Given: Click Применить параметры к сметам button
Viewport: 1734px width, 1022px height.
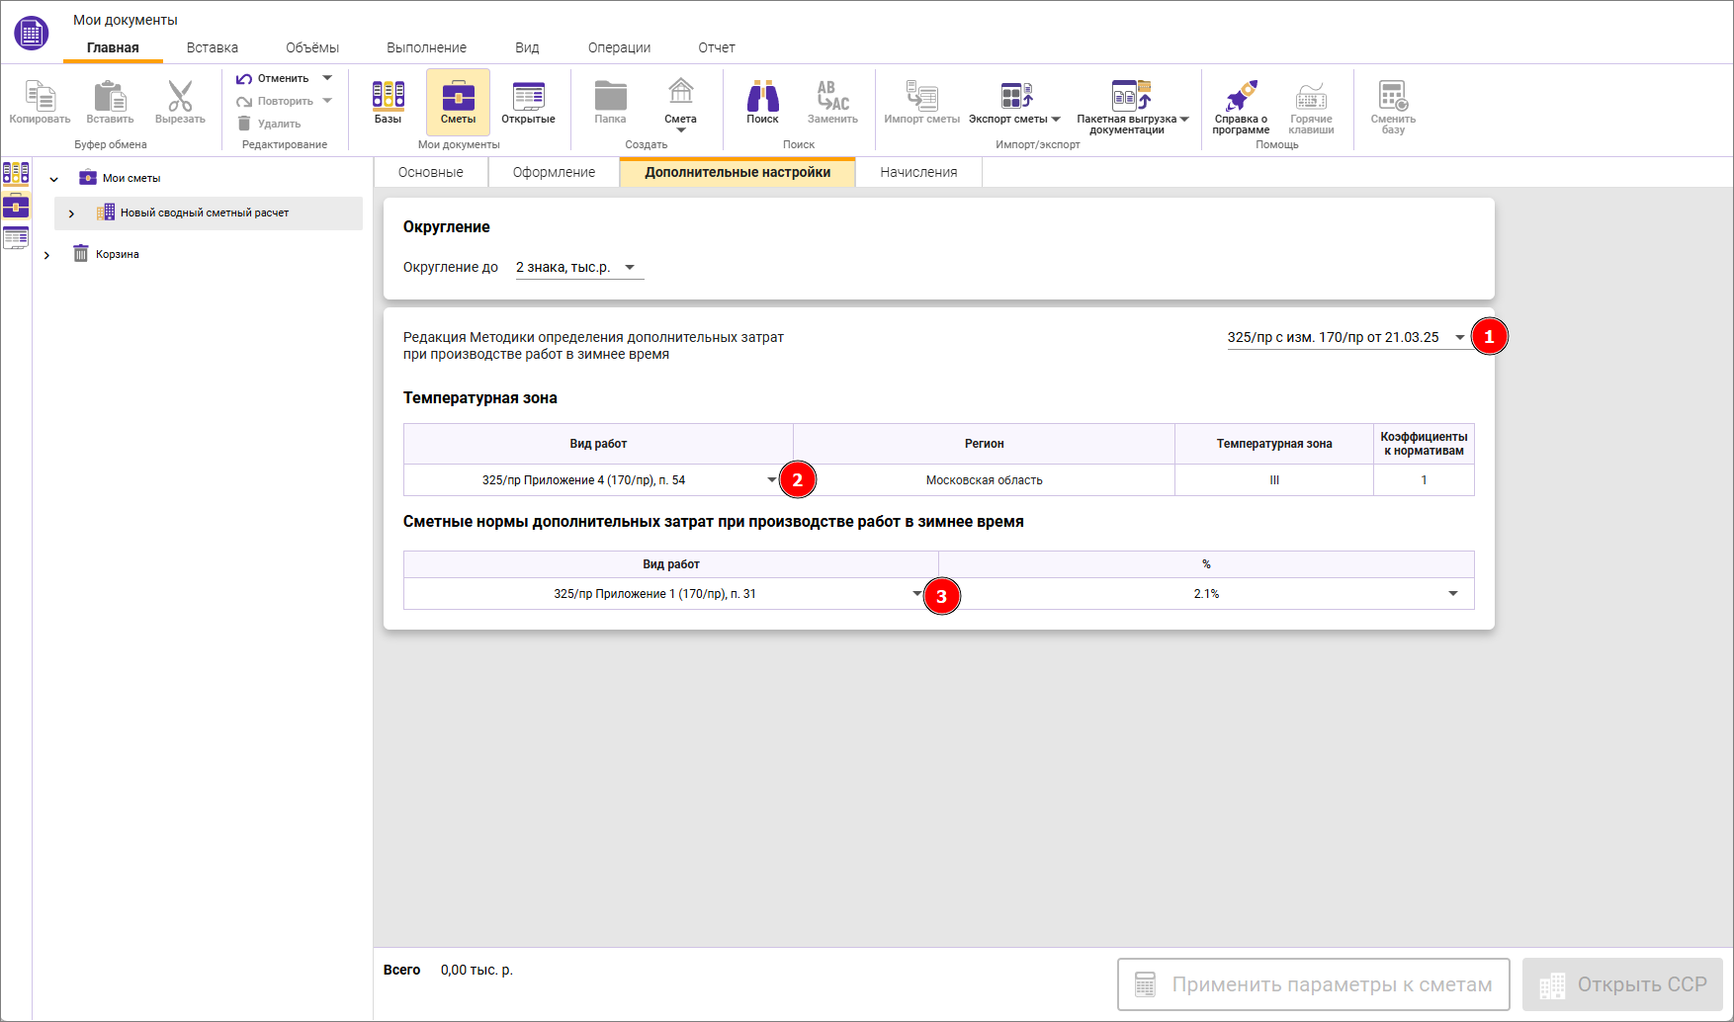Looking at the screenshot, I should click(1313, 984).
